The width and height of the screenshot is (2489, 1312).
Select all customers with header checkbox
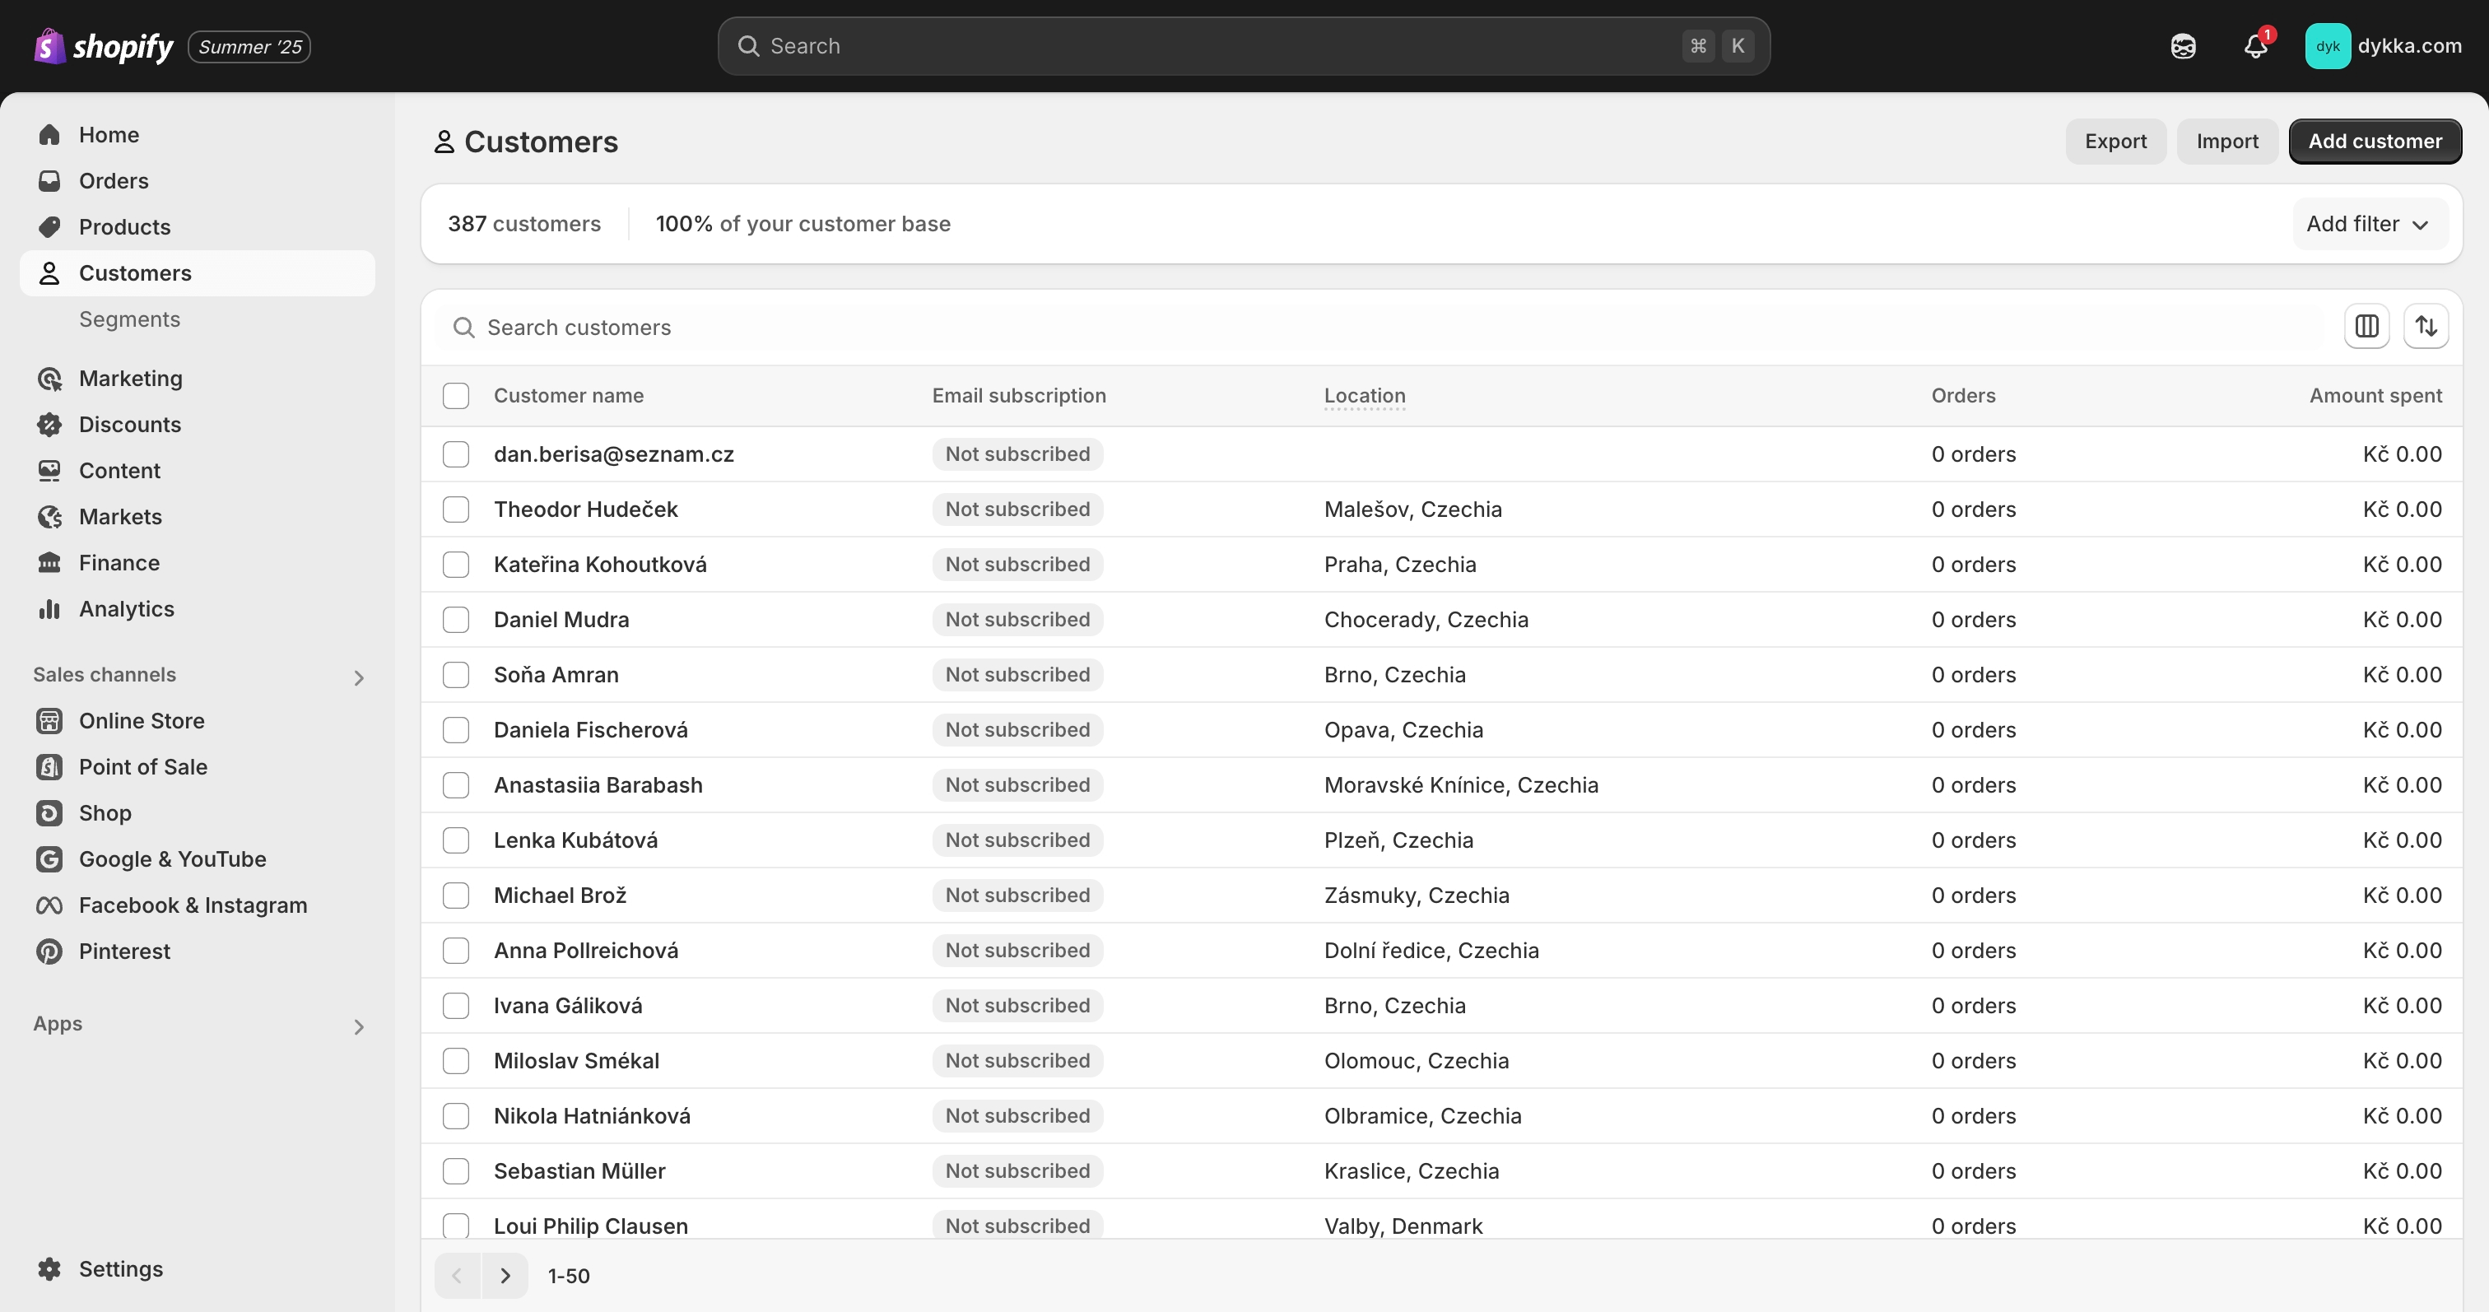[456, 396]
